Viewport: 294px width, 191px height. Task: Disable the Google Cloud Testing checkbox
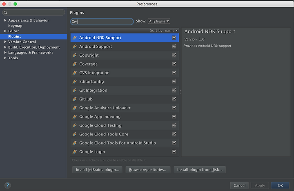pos(174,125)
